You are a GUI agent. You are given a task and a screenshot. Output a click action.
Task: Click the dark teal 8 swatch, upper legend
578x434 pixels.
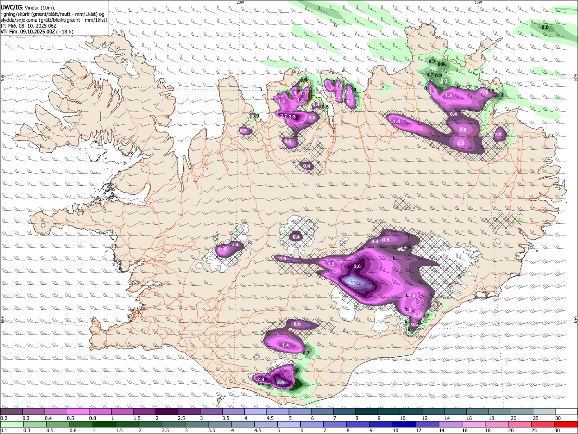coord(367,412)
